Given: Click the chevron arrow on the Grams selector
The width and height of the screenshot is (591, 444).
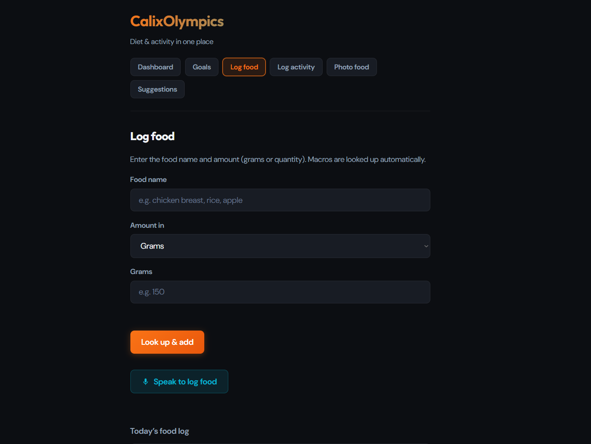Looking at the screenshot, I should tap(426, 246).
